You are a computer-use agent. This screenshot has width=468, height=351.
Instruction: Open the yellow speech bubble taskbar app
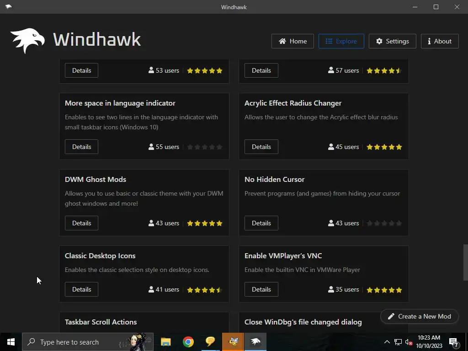coord(210,342)
